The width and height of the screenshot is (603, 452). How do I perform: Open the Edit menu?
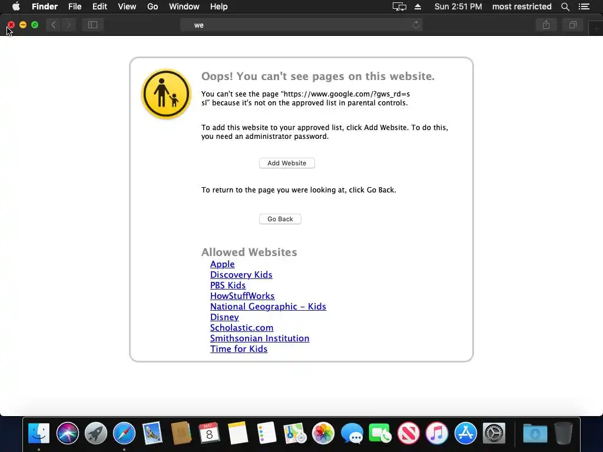(x=100, y=6)
